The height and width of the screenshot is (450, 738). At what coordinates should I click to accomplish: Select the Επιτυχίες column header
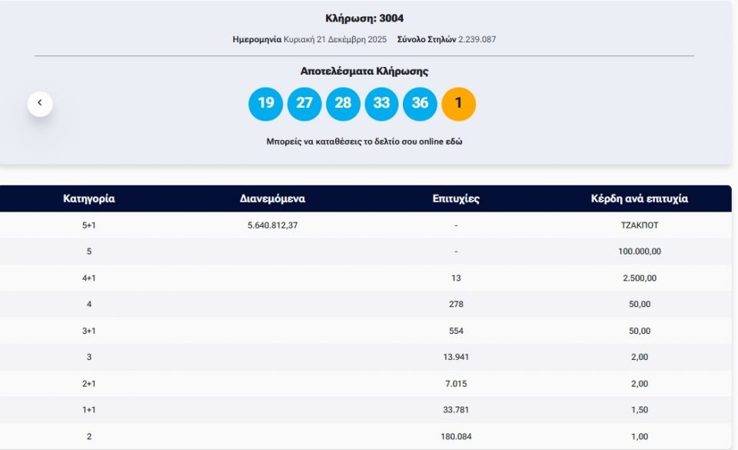[455, 198]
